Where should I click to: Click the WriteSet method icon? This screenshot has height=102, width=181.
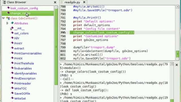click(12, 98)
